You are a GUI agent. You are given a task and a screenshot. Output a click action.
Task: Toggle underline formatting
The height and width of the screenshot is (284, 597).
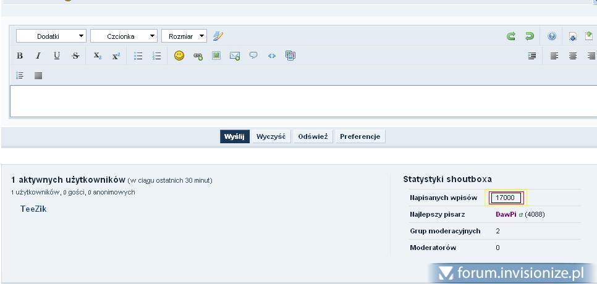[57, 56]
